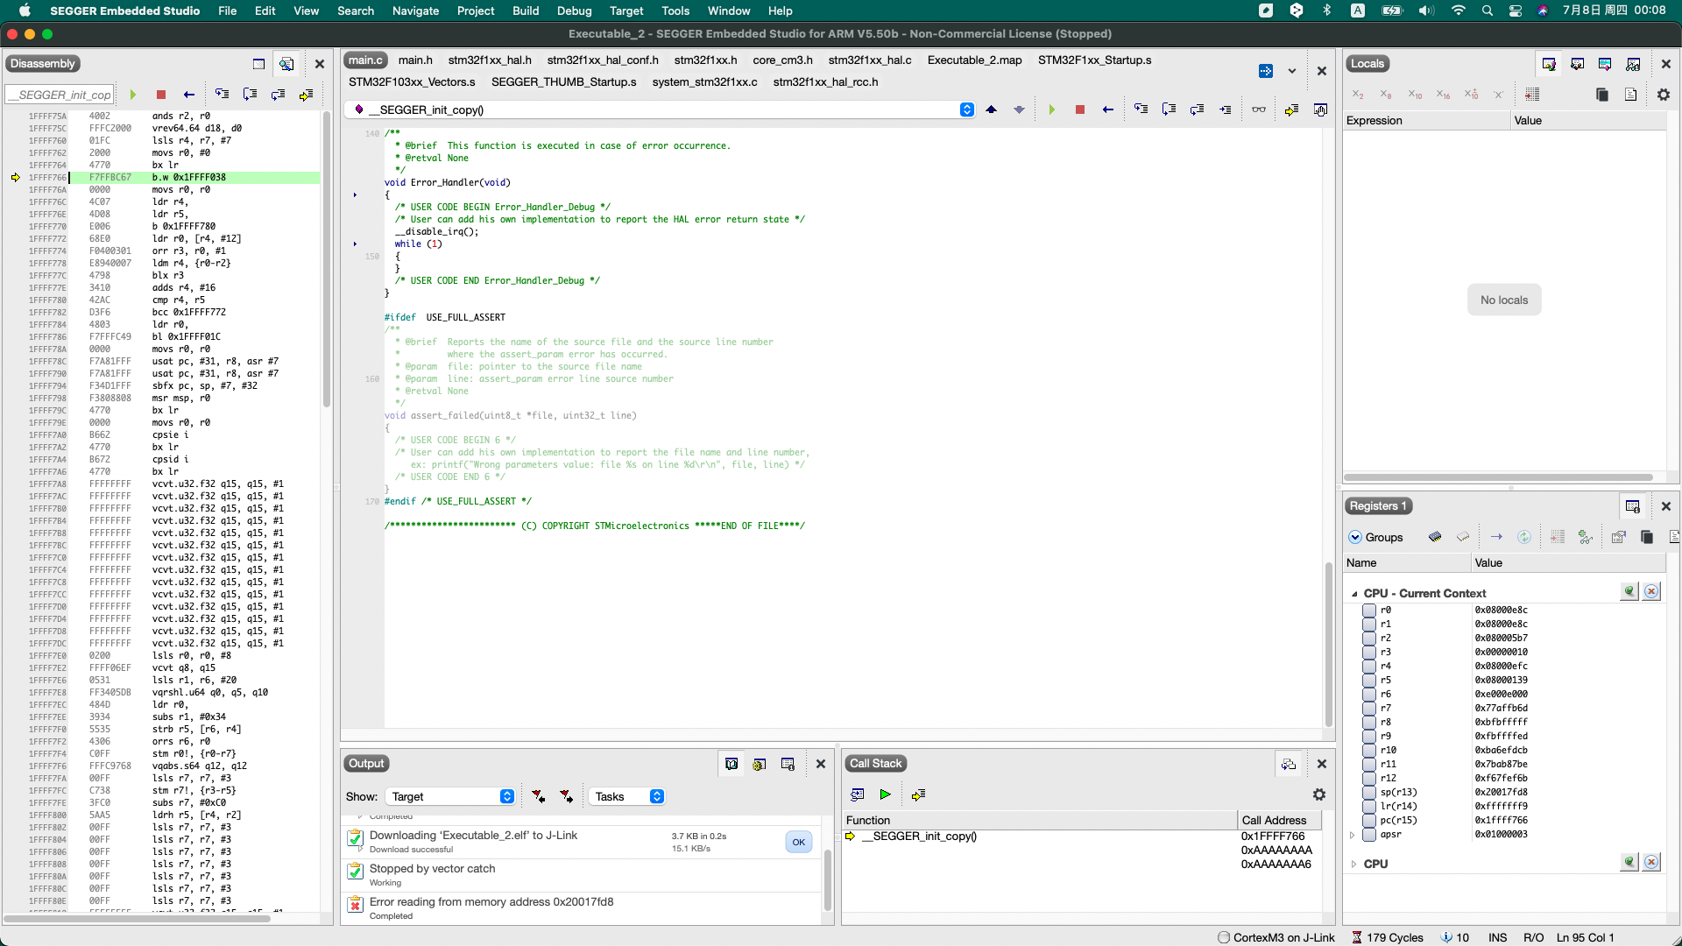Click the Step Out icon in Disassembly toolbar
The height and width of the screenshot is (946, 1682).
[279, 95]
